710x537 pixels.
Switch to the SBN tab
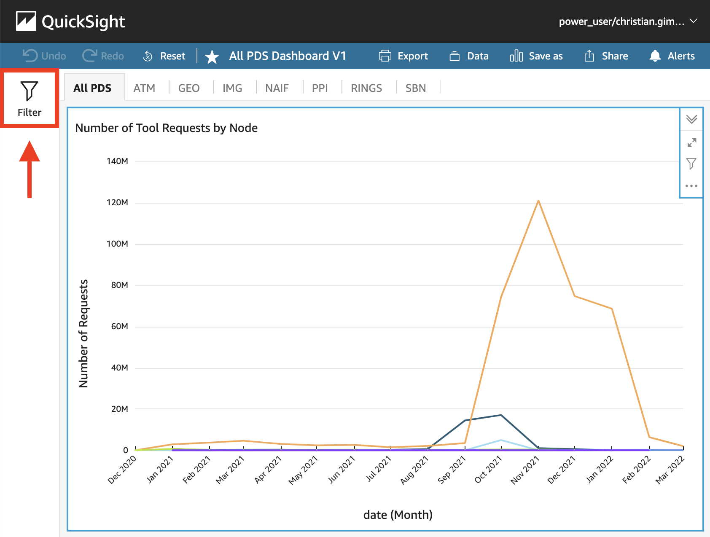(x=416, y=88)
